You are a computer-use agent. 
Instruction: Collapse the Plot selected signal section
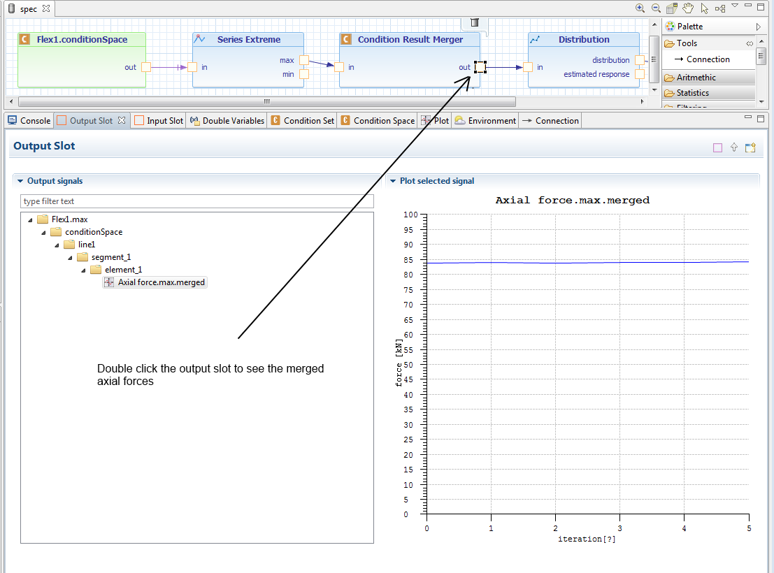[x=393, y=181]
